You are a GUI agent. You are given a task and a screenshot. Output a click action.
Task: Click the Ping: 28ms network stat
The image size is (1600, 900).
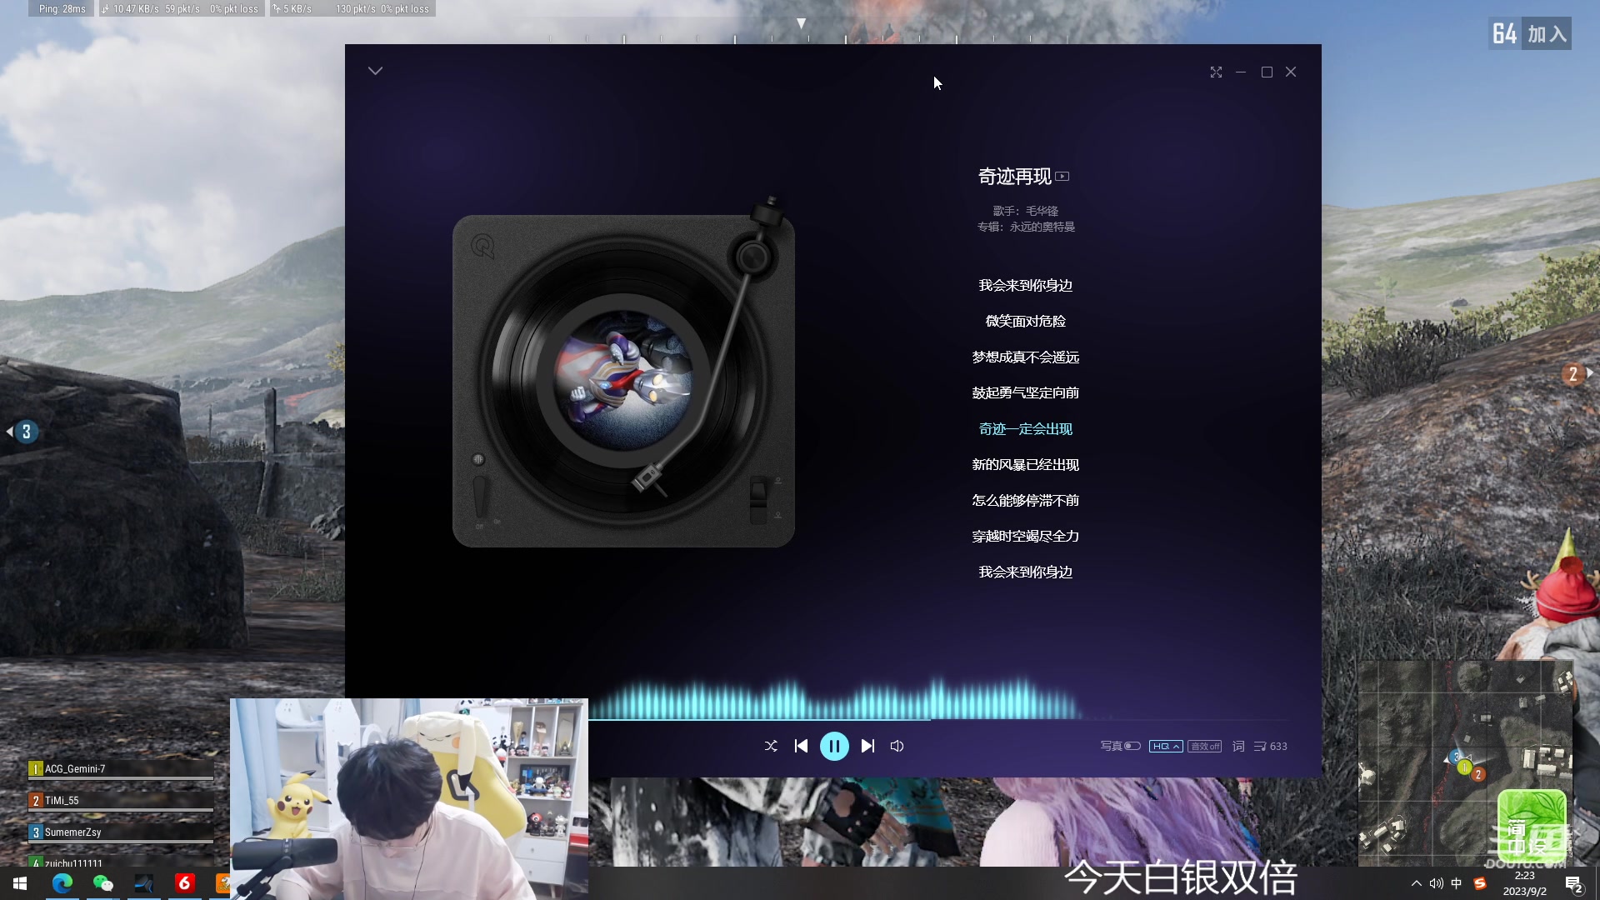[62, 9]
